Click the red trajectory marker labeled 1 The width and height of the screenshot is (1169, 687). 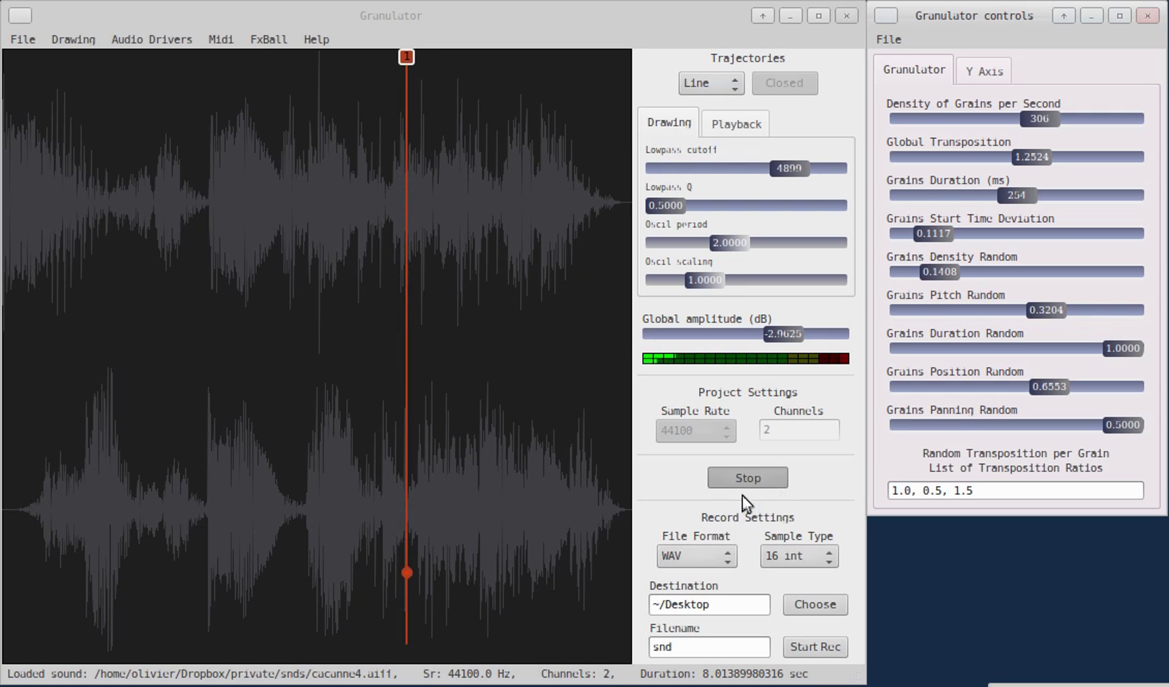point(406,57)
